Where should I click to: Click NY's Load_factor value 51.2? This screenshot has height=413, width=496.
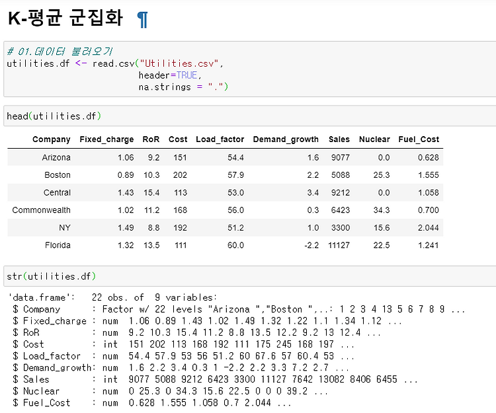coord(235,227)
